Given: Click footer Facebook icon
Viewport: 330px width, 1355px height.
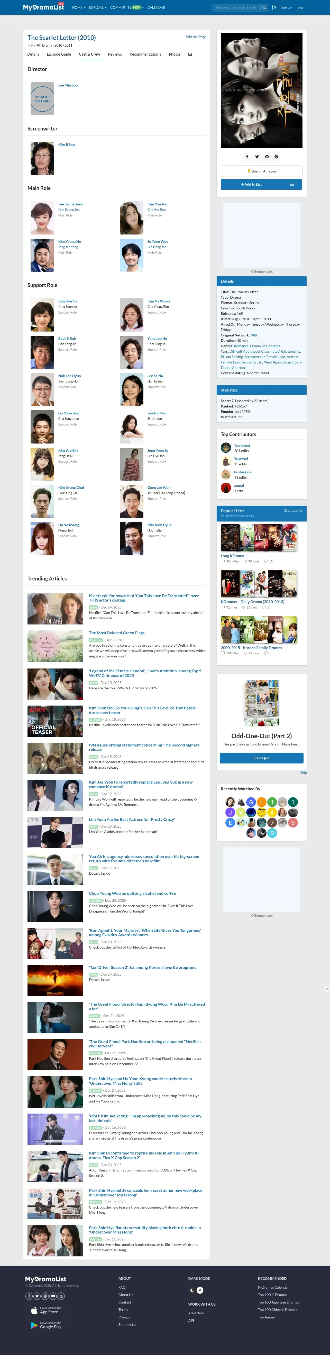Looking at the screenshot, I should (29, 1296).
